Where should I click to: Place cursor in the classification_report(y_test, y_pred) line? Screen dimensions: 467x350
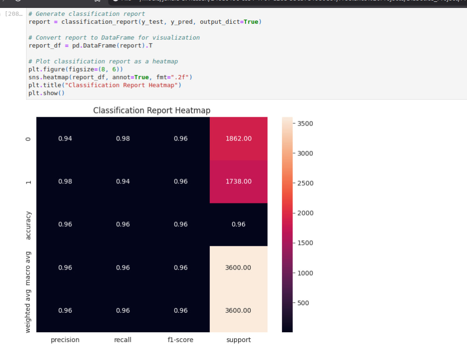point(145,22)
